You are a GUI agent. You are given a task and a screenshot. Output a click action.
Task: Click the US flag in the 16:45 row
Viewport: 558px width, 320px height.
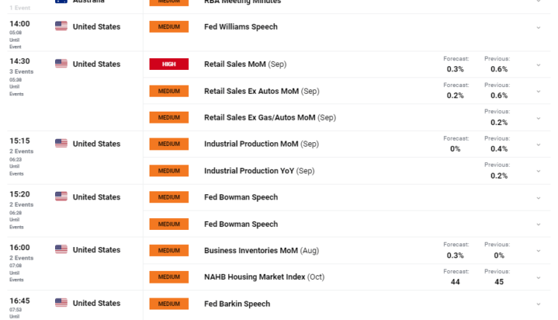click(x=61, y=303)
